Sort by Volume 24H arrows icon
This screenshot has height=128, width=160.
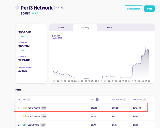[125, 100]
